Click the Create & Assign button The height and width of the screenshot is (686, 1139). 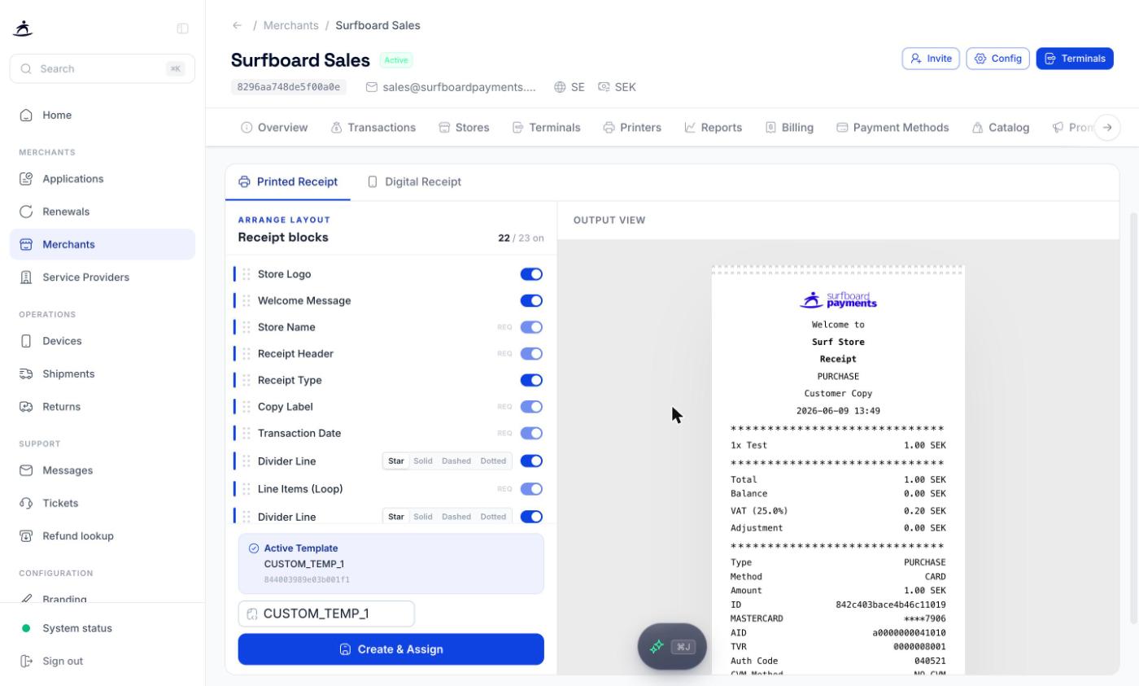pyautogui.click(x=391, y=649)
